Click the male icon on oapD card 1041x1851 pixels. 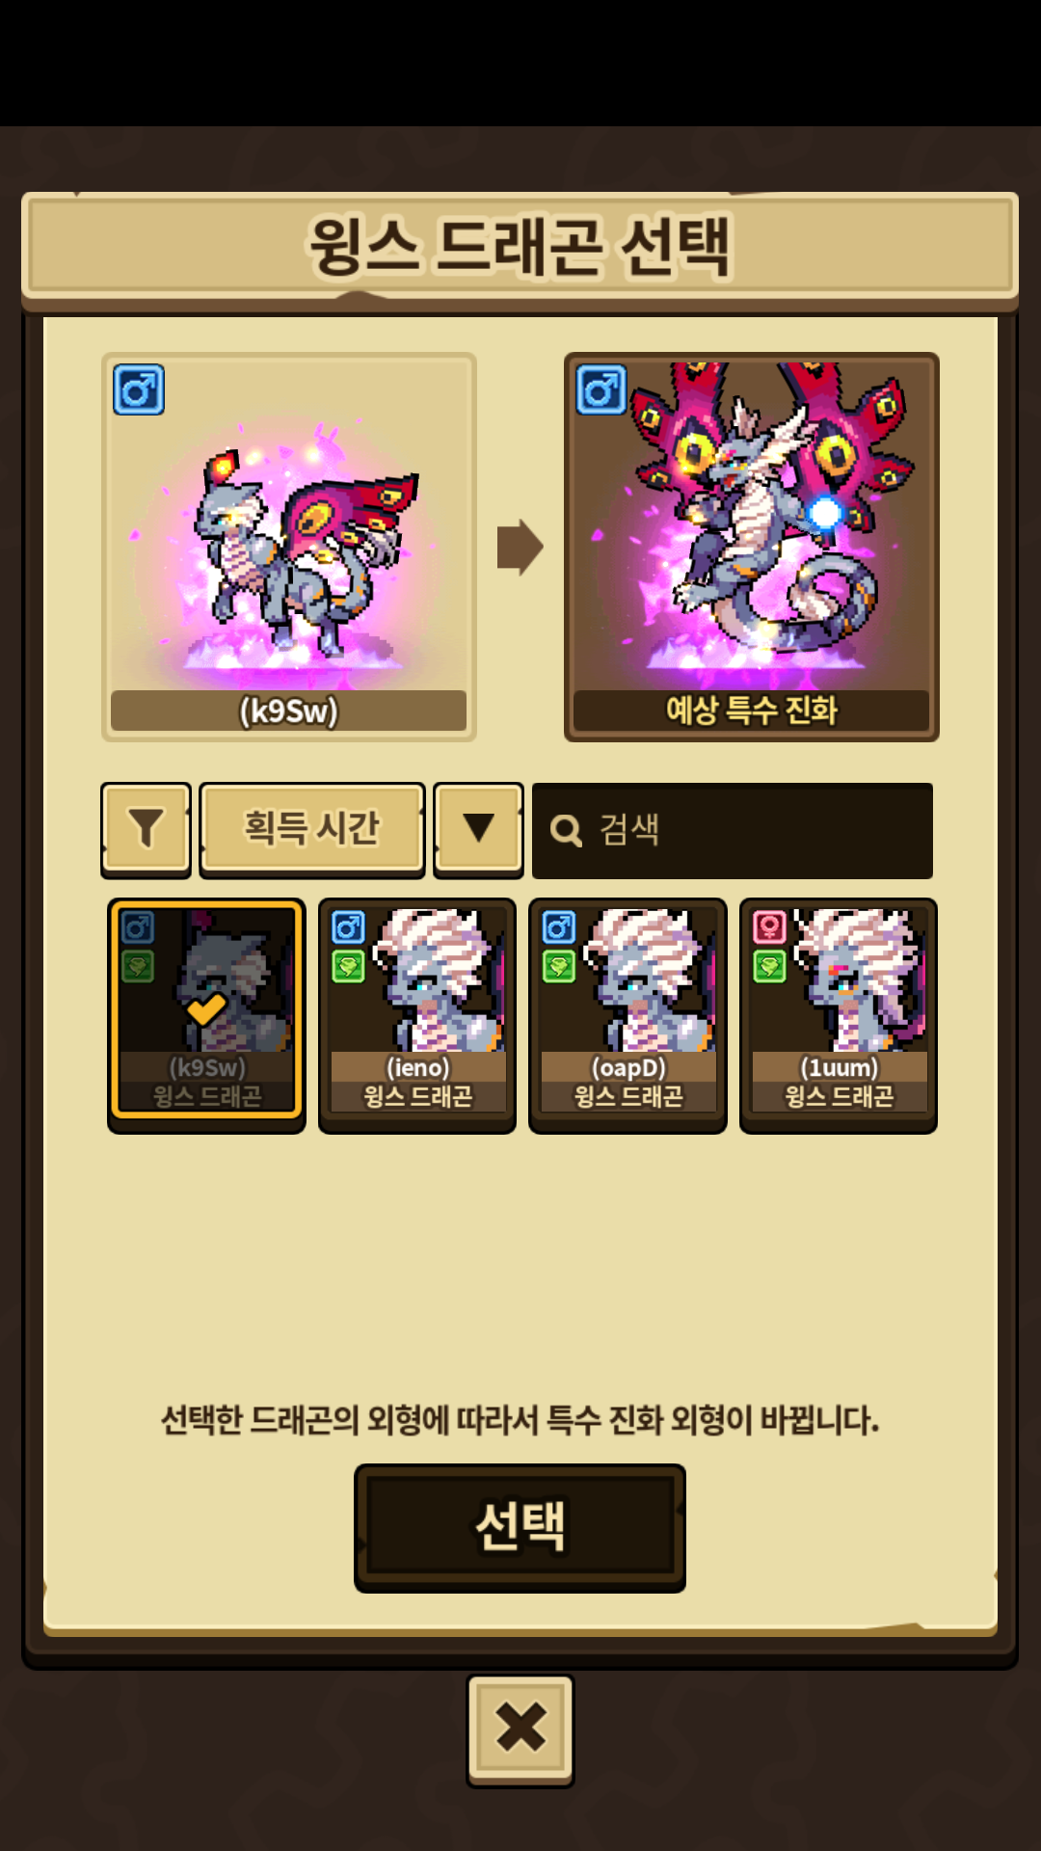559,927
